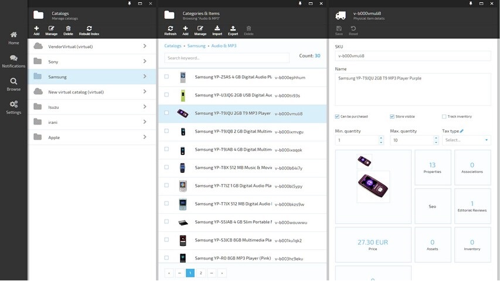Click the VendorVirtual cloud icon
This screenshot has width=500, height=281.
tap(38, 46)
